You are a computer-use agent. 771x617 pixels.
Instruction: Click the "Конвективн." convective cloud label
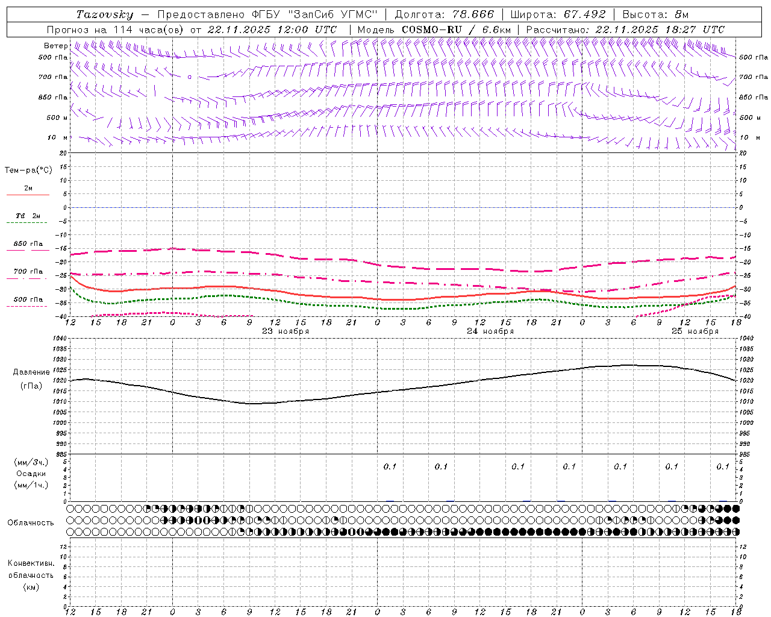coord(31,563)
